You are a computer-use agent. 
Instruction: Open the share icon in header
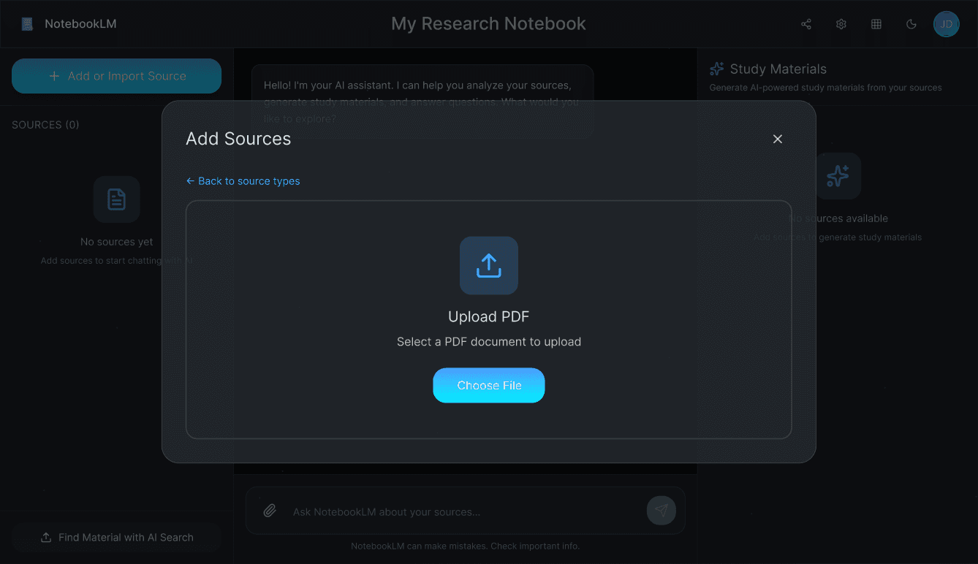(x=806, y=24)
